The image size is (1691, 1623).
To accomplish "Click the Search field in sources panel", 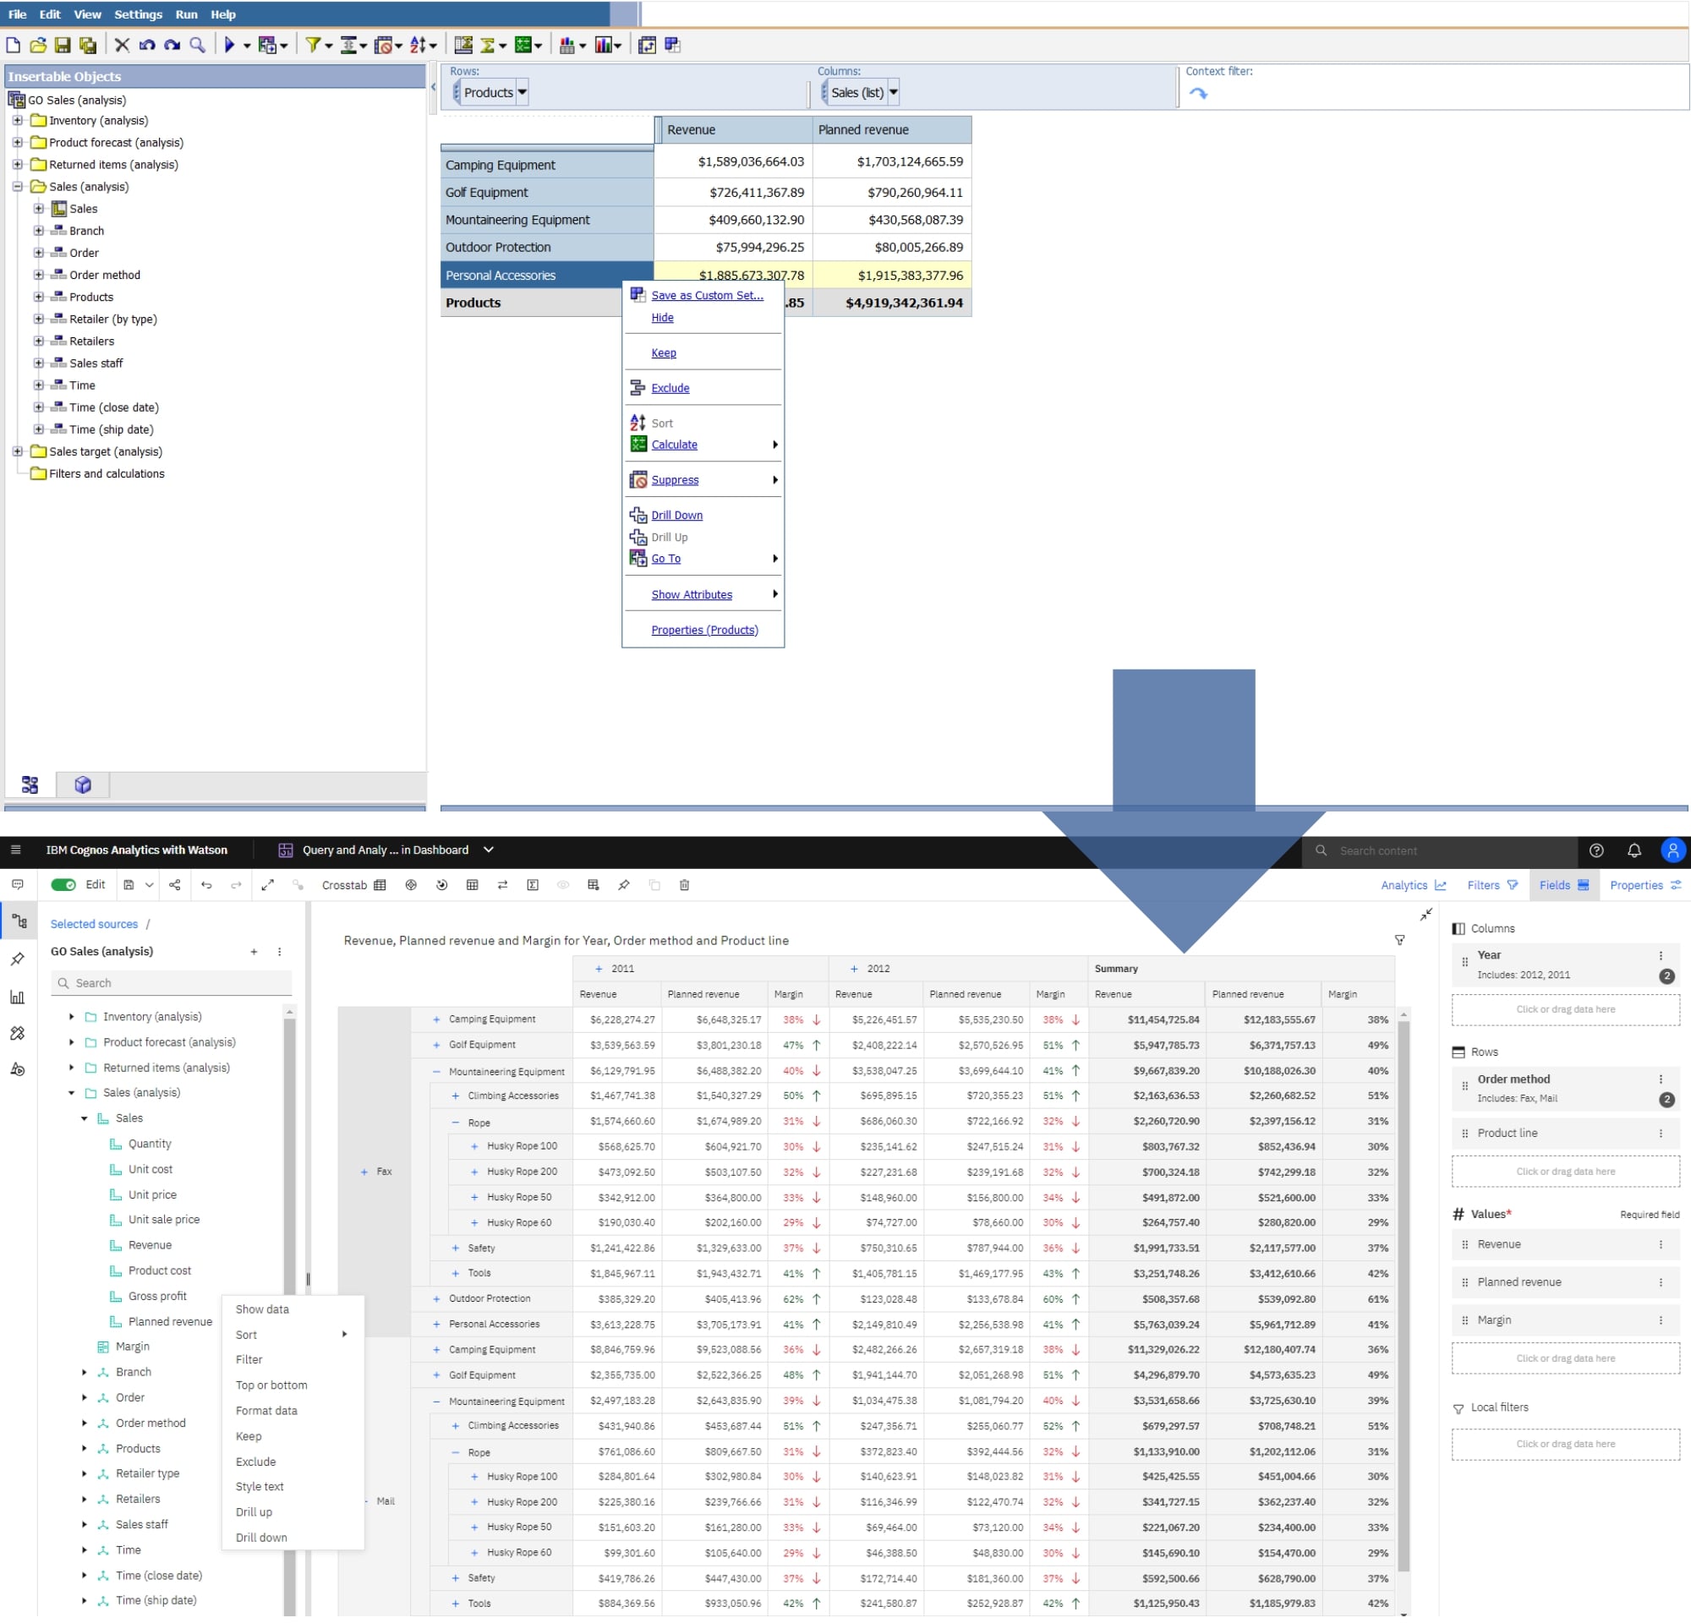I will coord(172,982).
